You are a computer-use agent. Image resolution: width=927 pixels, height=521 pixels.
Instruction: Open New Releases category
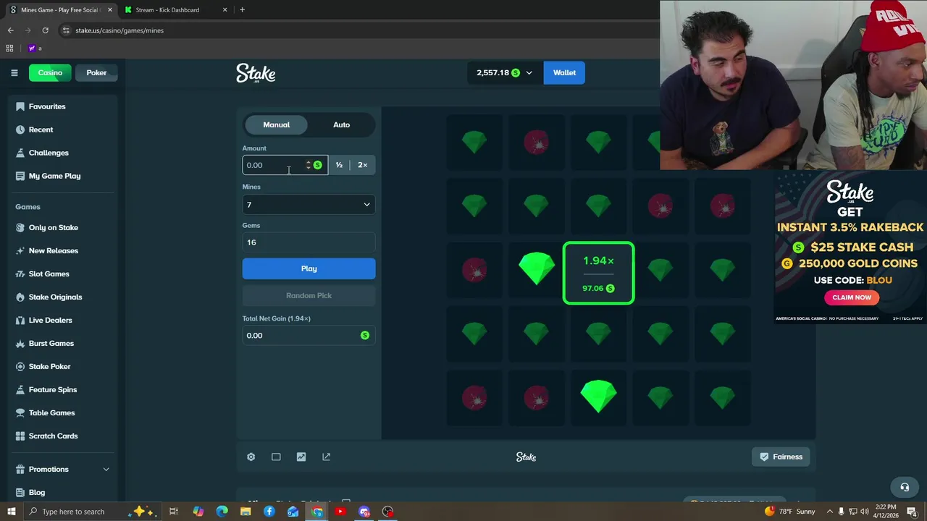point(53,250)
